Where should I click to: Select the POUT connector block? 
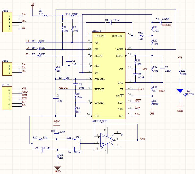(x=7, y=98)
